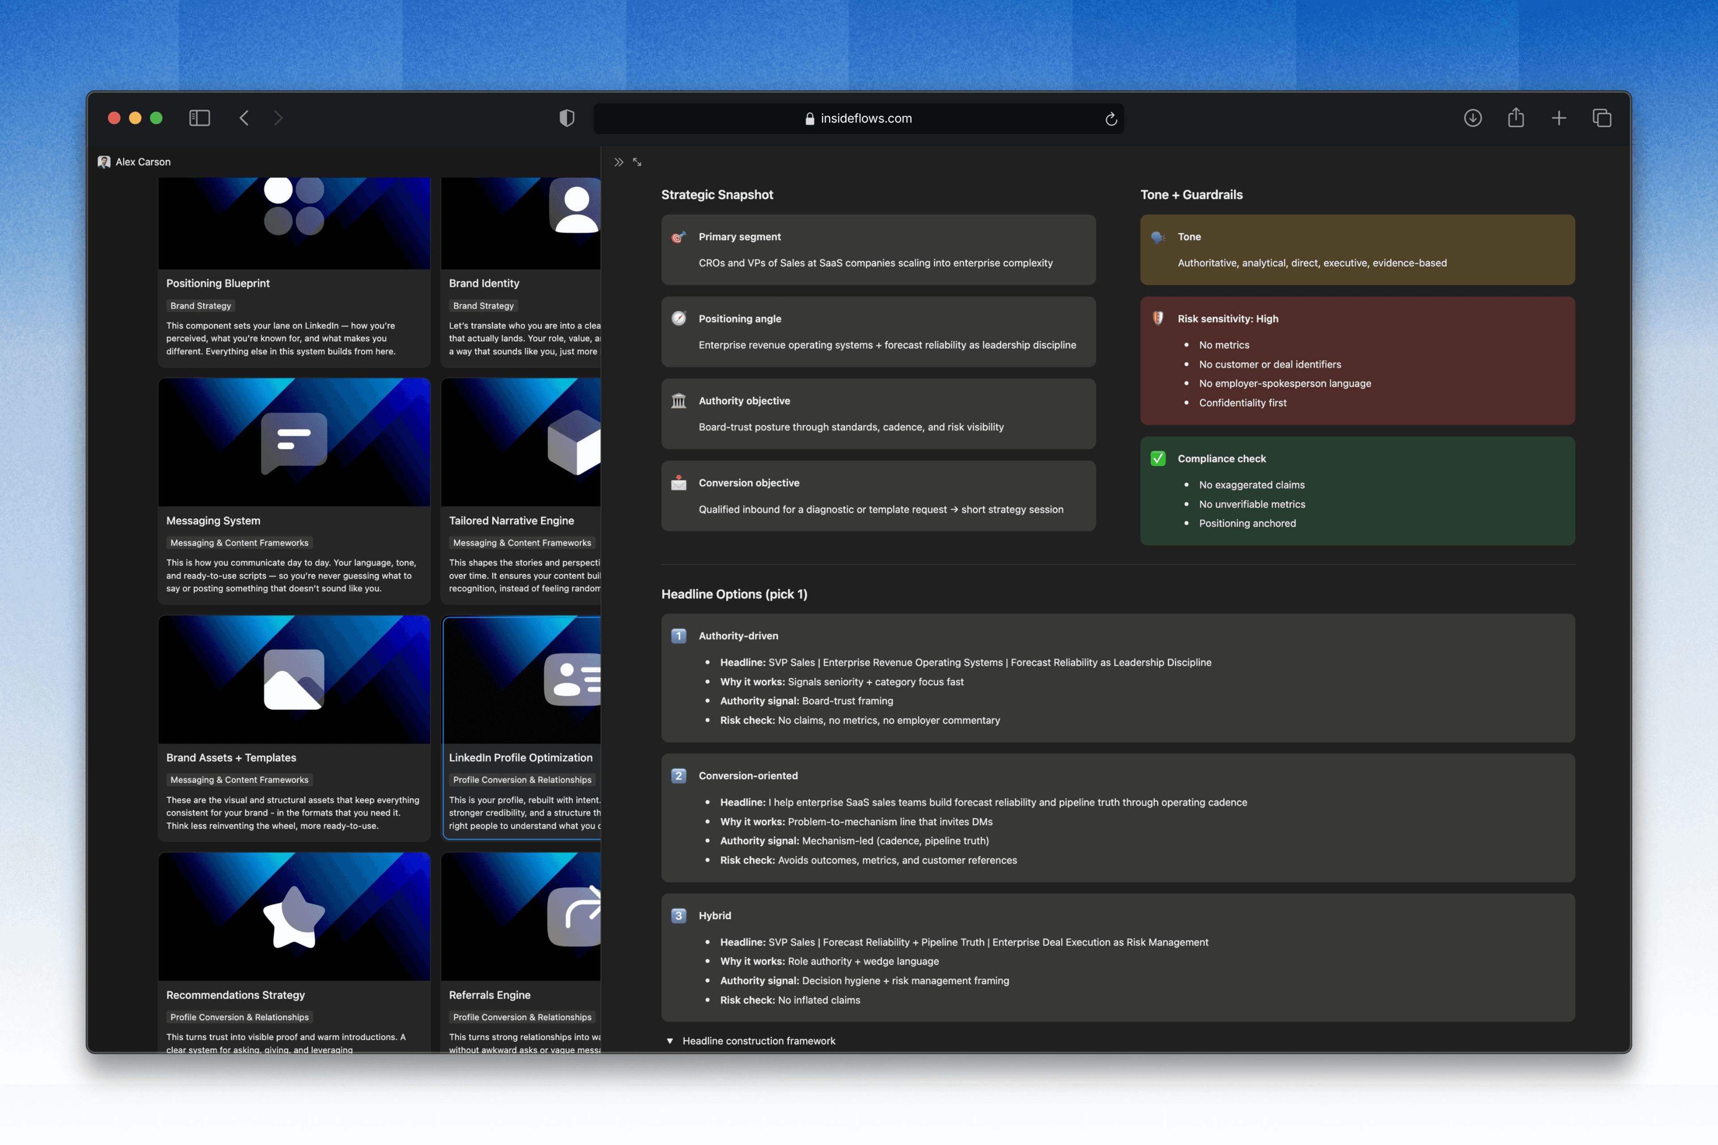Click Brand Strategy tag under Brand Identity
1718x1145 pixels.
coord(483,306)
